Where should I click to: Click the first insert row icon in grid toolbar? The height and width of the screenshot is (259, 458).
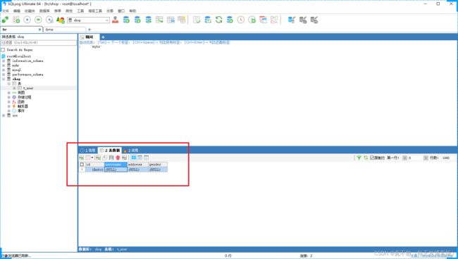pyautogui.click(x=82, y=158)
